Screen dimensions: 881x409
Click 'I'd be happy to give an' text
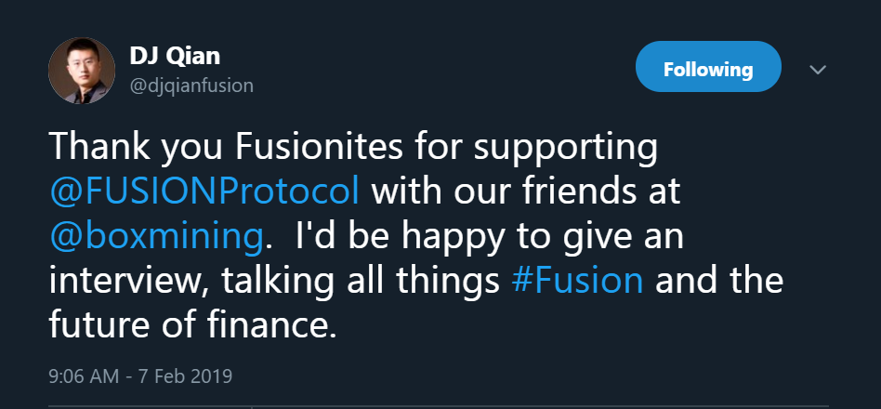pyautogui.click(x=489, y=236)
